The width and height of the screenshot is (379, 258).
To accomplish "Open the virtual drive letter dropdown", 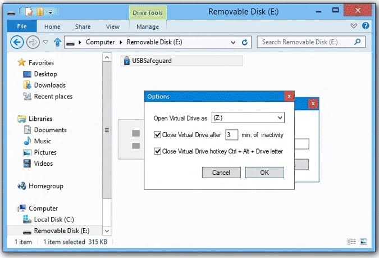I will click(280, 118).
